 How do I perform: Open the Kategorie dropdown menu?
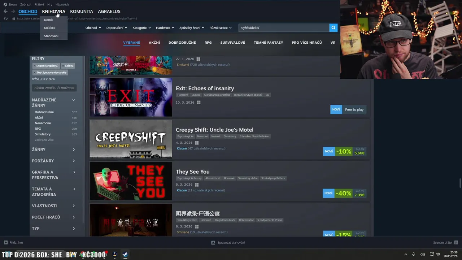(141, 28)
